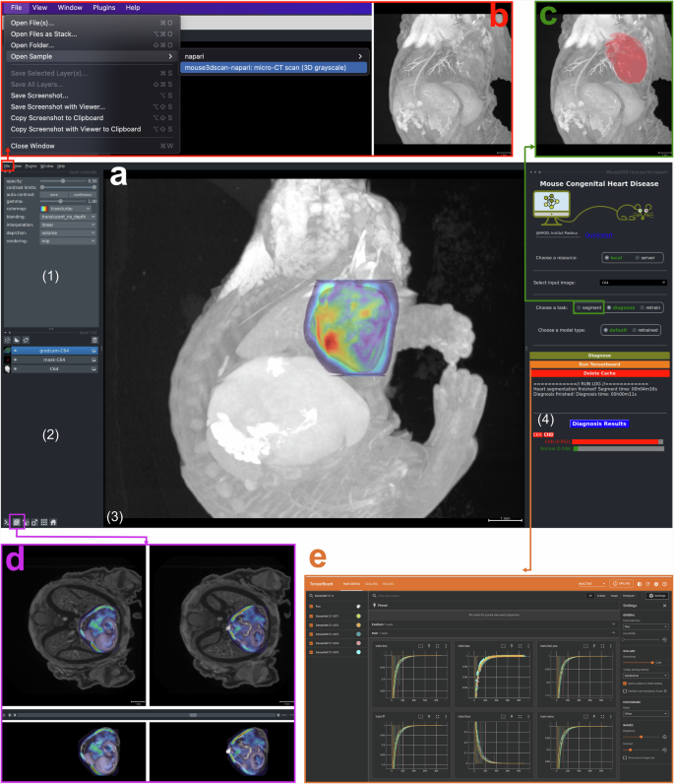Click the TensorBoard filter tags search field
The height and width of the screenshot is (784, 674).
[x=477, y=596]
